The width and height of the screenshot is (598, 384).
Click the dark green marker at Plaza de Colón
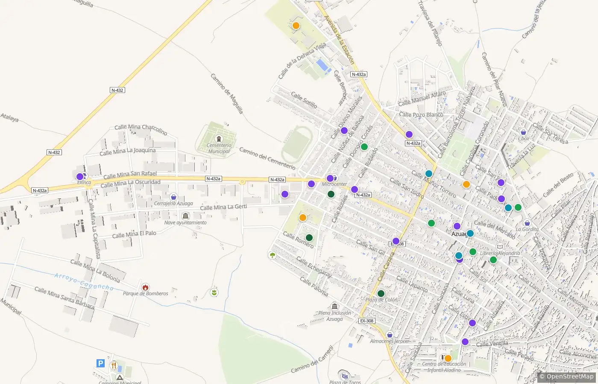tap(381, 294)
